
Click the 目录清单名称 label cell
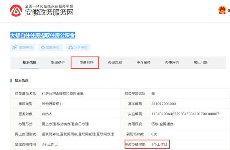coord(26,94)
